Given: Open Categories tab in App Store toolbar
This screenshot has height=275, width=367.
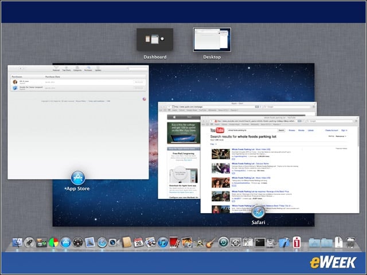Looking at the screenshot, I should [77, 69].
